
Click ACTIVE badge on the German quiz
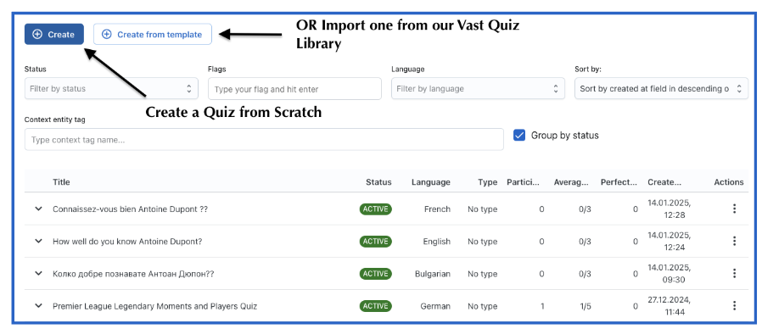click(x=376, y=306)
